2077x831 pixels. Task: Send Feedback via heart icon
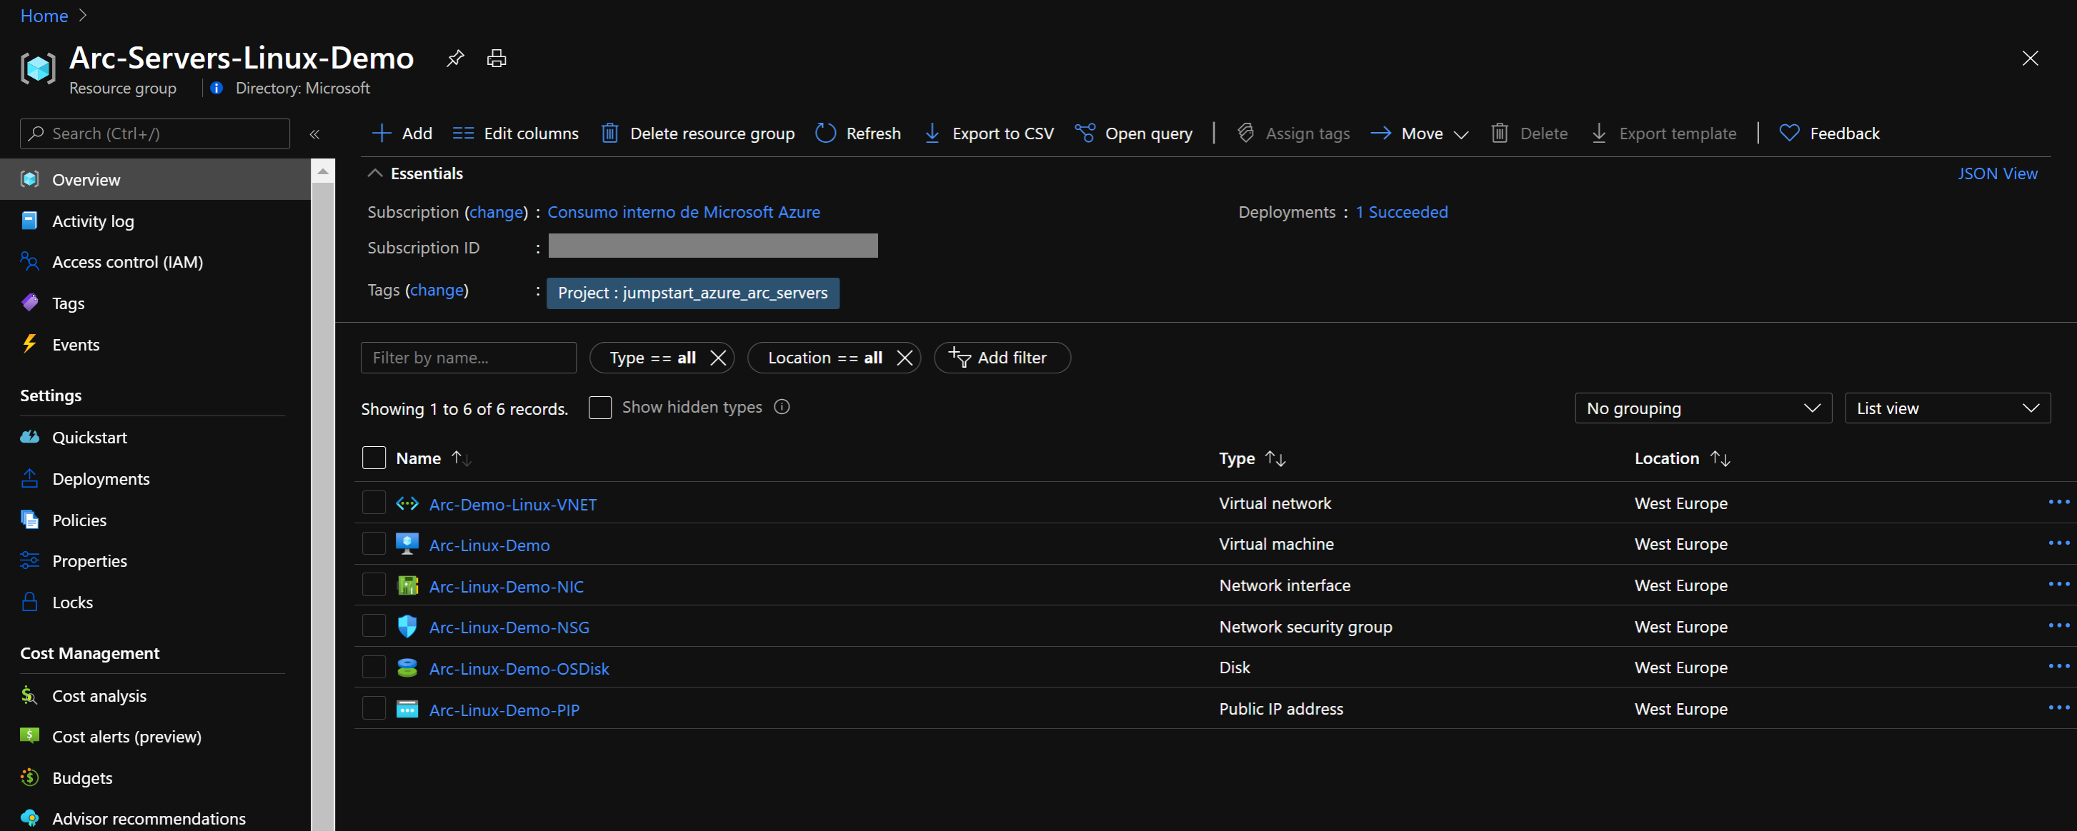pyautogui.click(x=1828, y=133)
